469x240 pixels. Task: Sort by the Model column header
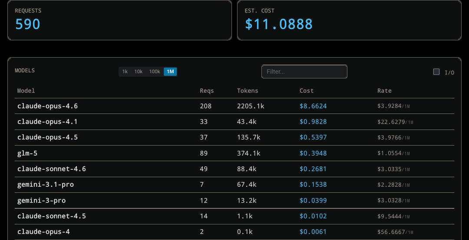(26, 91)
